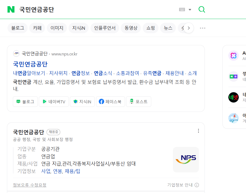246x193 pixels.
Task: Open the 국민연금공단 blue title link
Action: [30, 64]
